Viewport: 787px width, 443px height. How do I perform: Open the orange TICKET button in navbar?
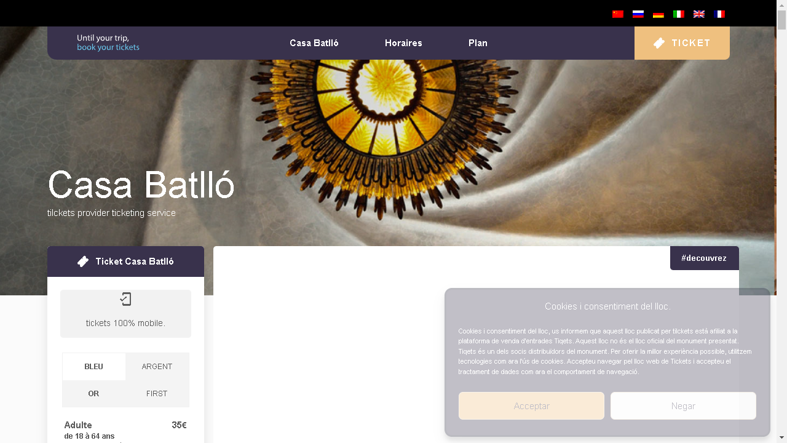[x=682, y=43]
